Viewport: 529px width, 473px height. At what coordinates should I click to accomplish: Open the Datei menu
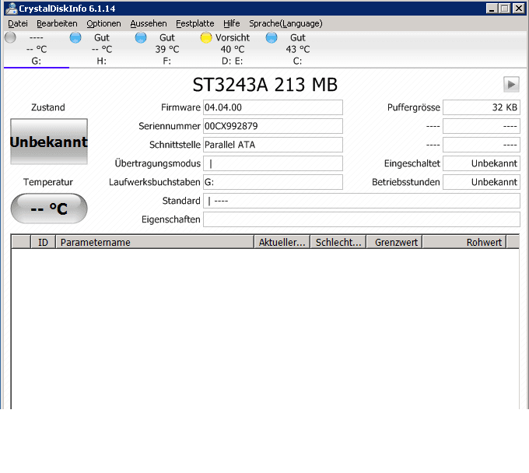point(18,23)
